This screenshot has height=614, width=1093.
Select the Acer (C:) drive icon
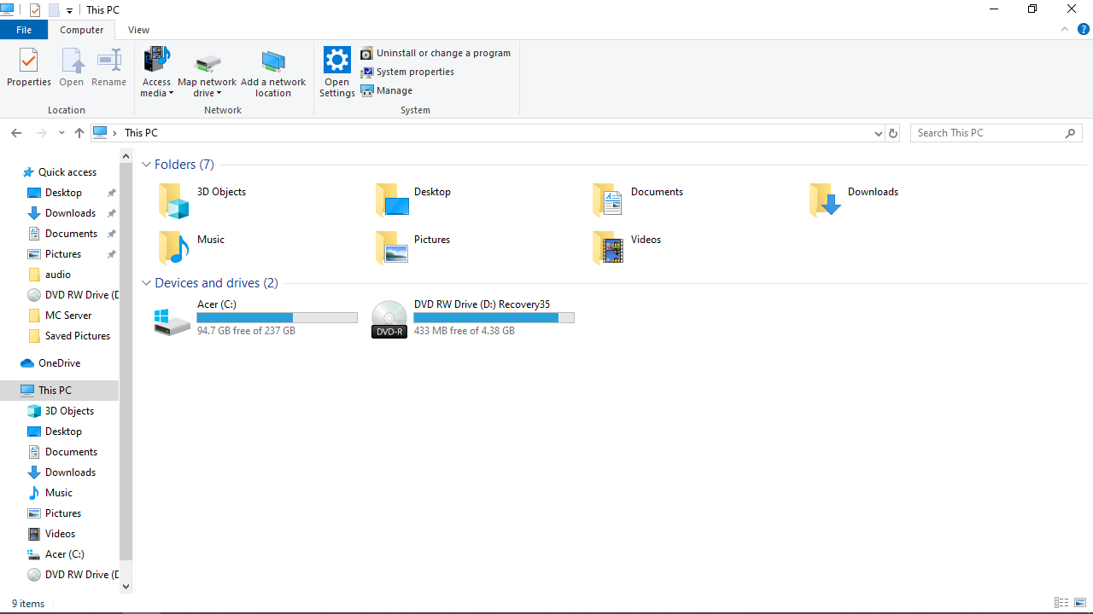tap(172, 321)
